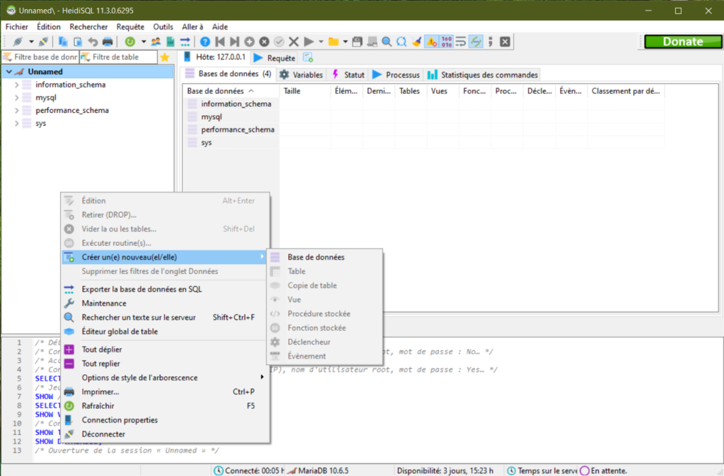Click the green refresh icon in the toolbar
The height and width of the screenshot is (476, 724).
(x=130, y=42)
